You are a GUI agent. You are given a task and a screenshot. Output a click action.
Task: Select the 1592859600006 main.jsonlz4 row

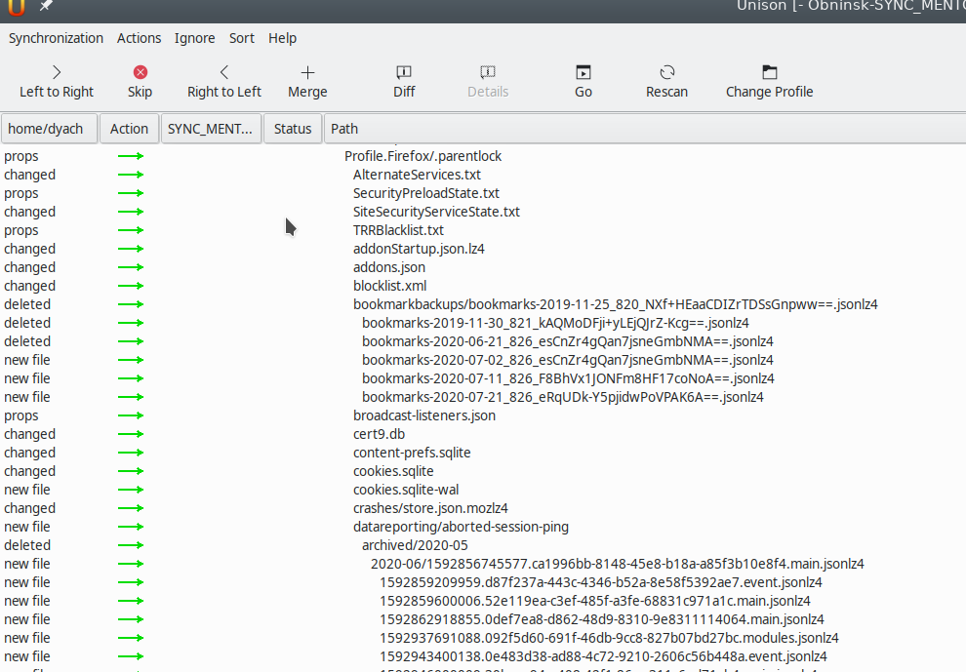[x=483, y=601]
